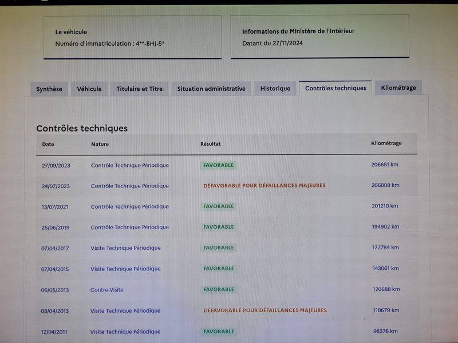Image resolution: width=458 pixels, height=343 pixels.
Task: Click the Le véhicule card title
Action: (71, 32)
